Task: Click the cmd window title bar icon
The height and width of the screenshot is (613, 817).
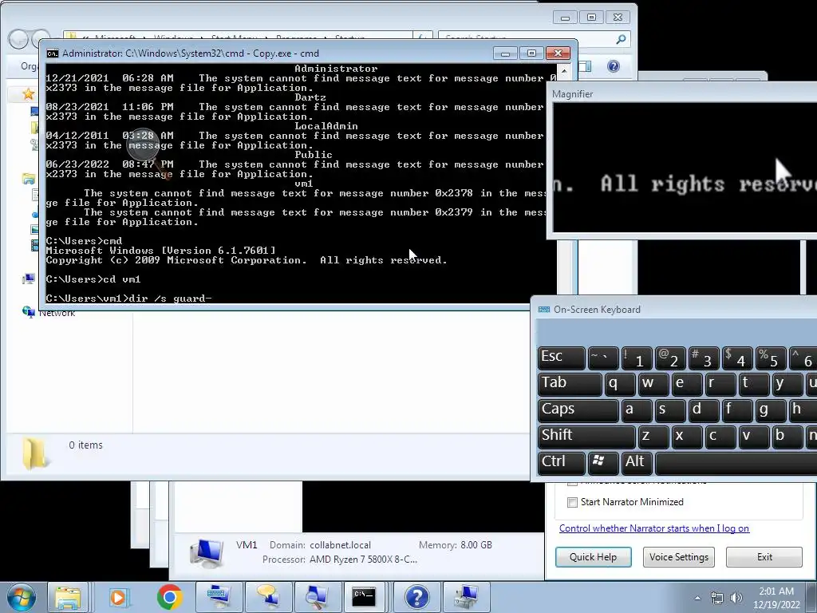Action: point(52,53)
